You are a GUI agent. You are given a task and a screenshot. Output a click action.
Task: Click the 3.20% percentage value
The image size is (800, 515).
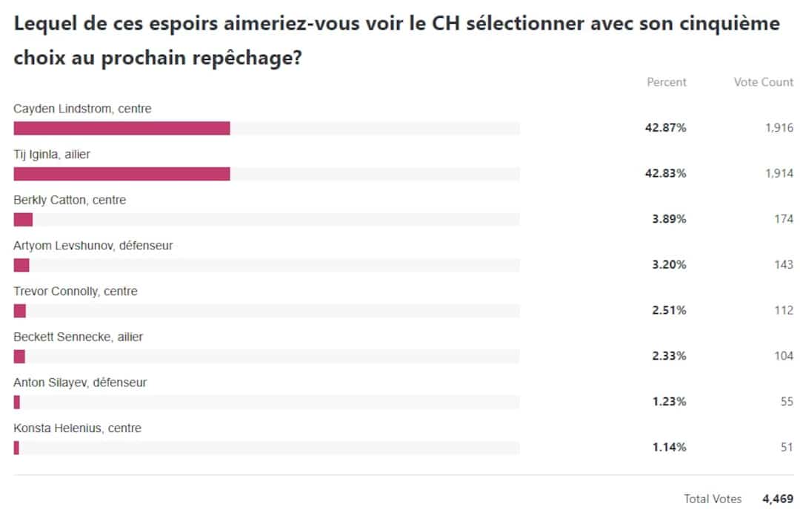669,265
